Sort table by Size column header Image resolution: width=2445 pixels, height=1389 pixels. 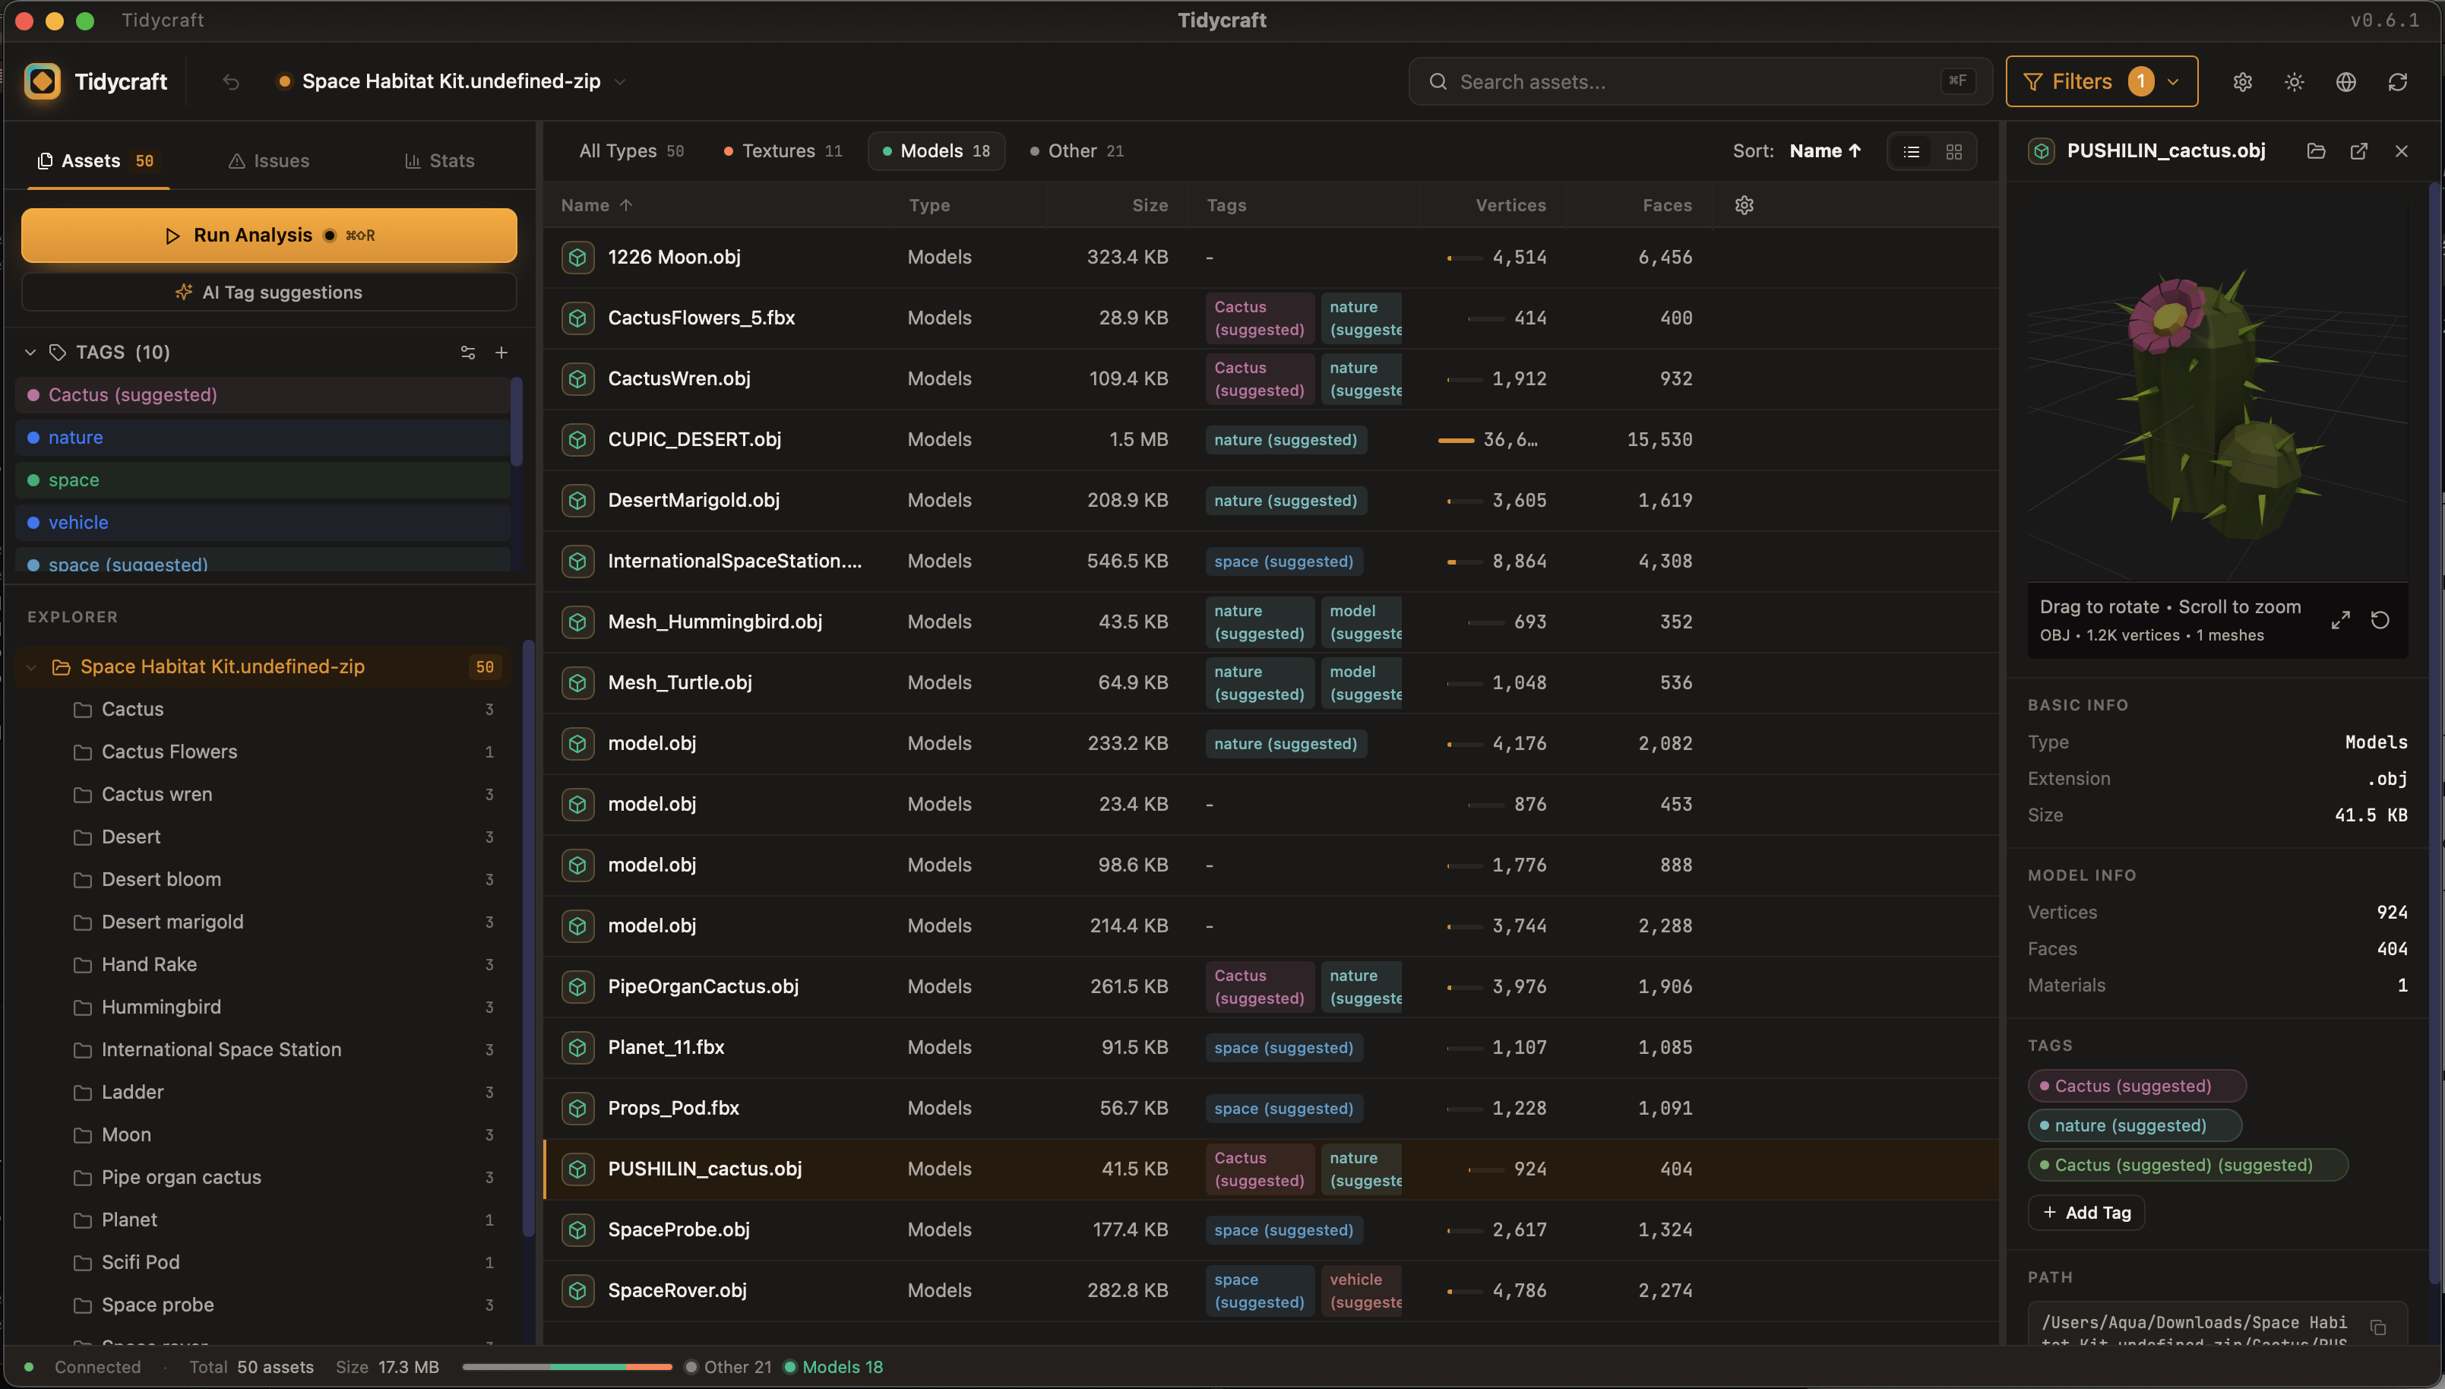[1150, 205]
